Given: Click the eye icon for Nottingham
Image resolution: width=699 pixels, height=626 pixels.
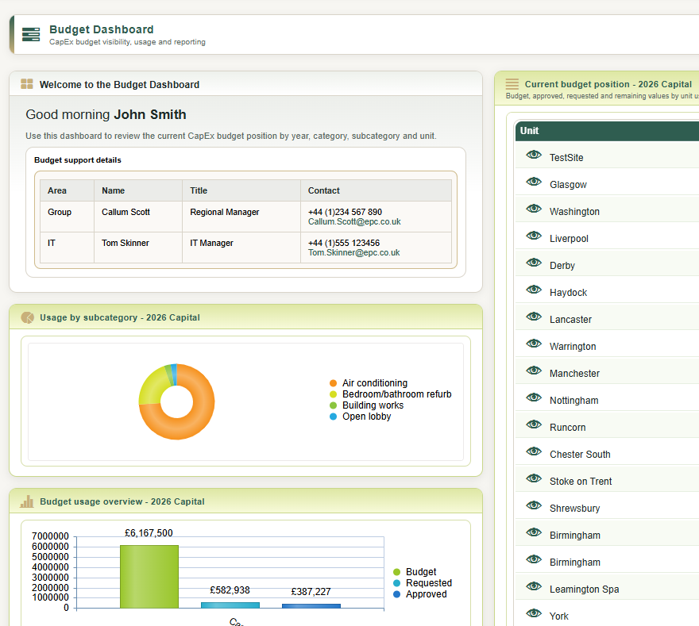Looking at the screenshot, I should [534, 397].
